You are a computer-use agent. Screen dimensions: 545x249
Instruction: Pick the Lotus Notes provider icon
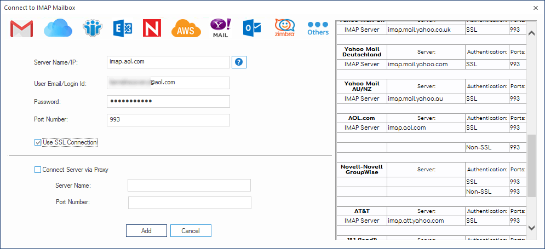[x=93, y=28]
